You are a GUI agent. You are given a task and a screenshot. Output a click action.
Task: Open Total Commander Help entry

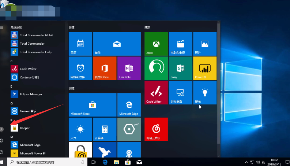(x=37, y=52)
